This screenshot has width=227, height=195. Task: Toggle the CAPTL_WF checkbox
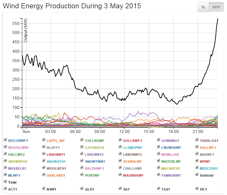point(44,140)
